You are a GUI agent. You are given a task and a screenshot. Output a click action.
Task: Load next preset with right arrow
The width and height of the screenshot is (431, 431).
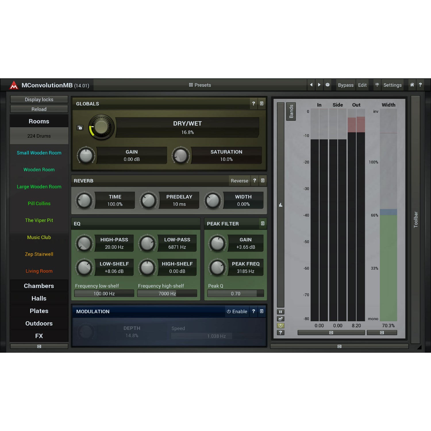[x=319, y=85]
